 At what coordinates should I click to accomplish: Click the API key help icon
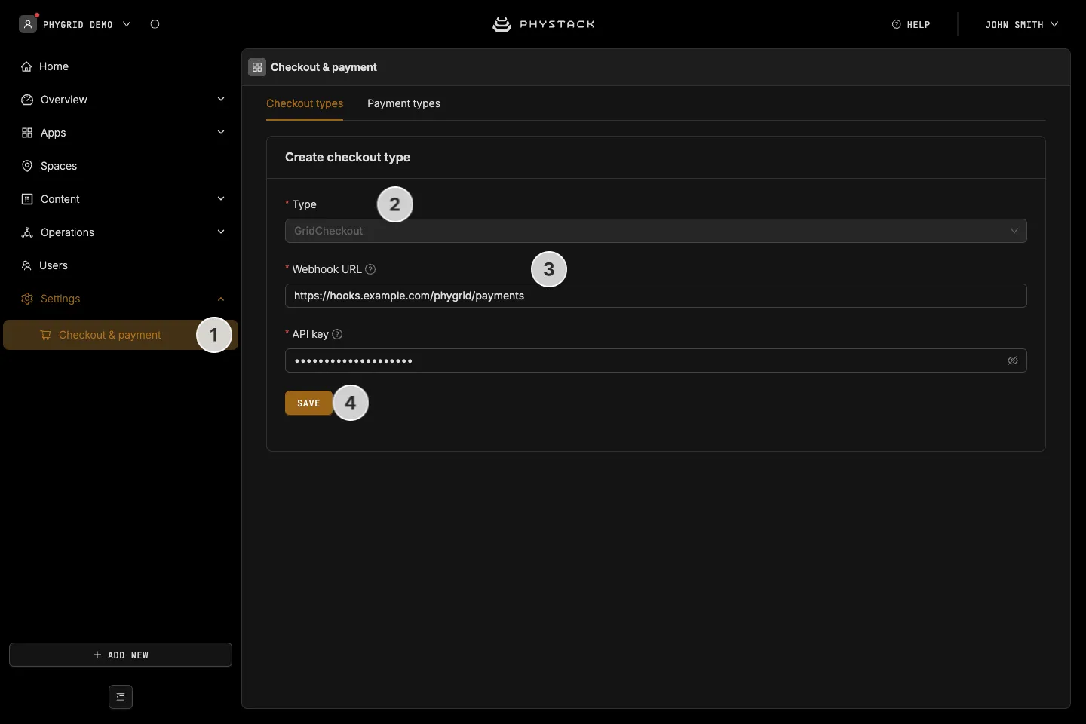pyautogui.click(x=337, y=334)
